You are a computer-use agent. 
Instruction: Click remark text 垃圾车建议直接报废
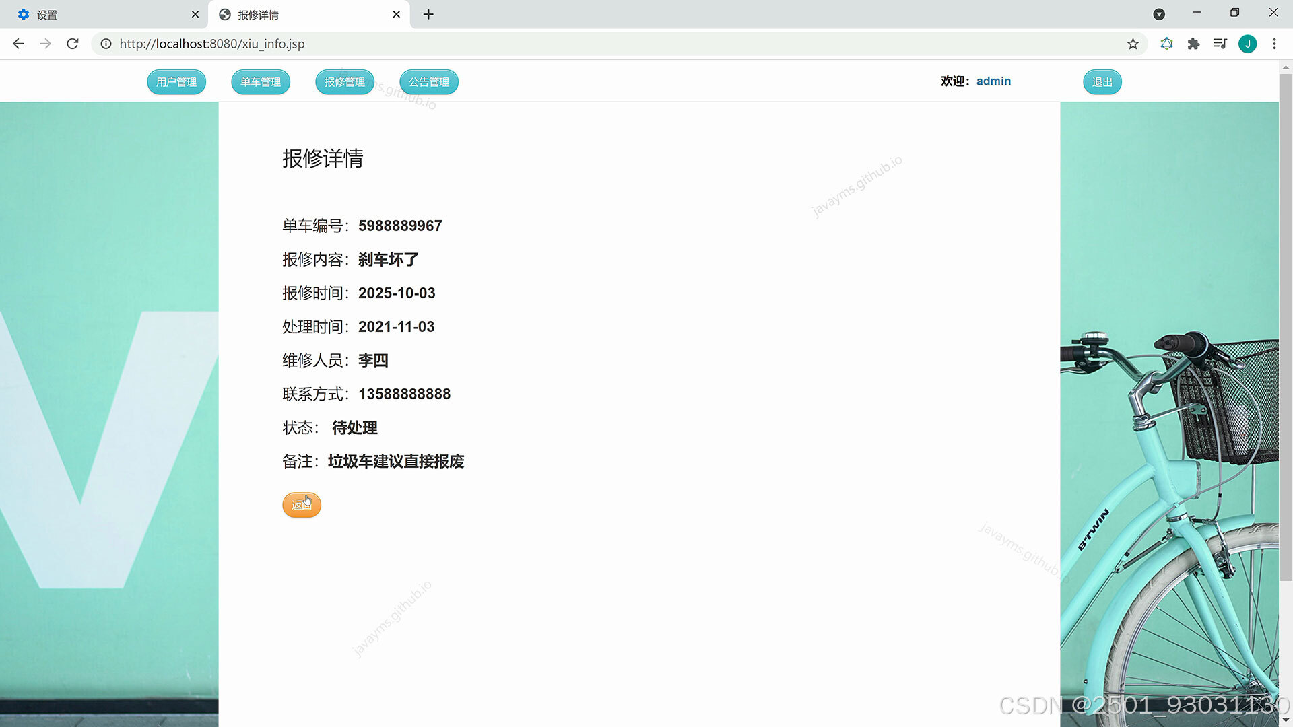click(396, 461)
